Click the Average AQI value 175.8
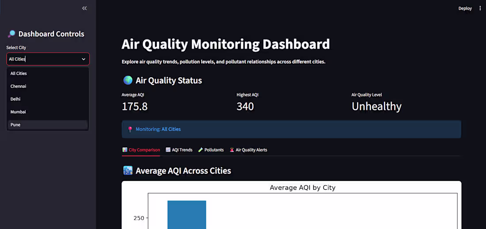Image resolution: width=486 pixels, height=229 pixels. 134,106
